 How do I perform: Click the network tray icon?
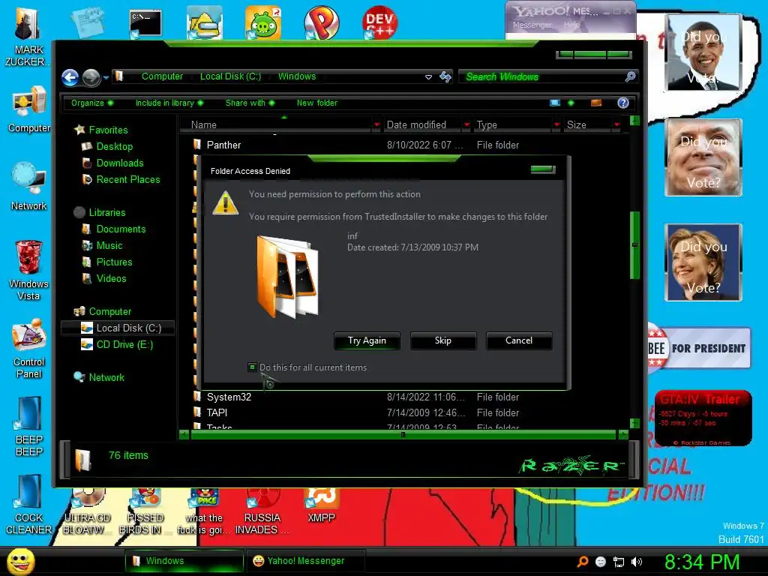619,562
